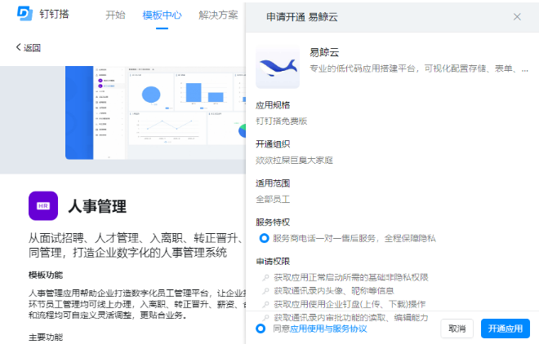
Task: Click the 取消 button
Action: click(x=457, y=329)
